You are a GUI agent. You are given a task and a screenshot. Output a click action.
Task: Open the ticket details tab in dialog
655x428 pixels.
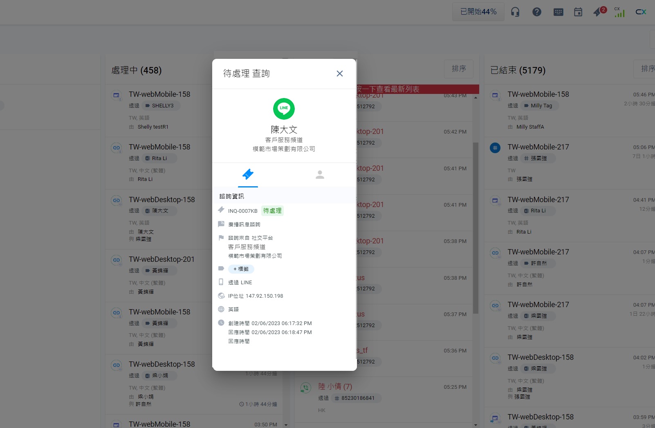(x=248, y=175)
